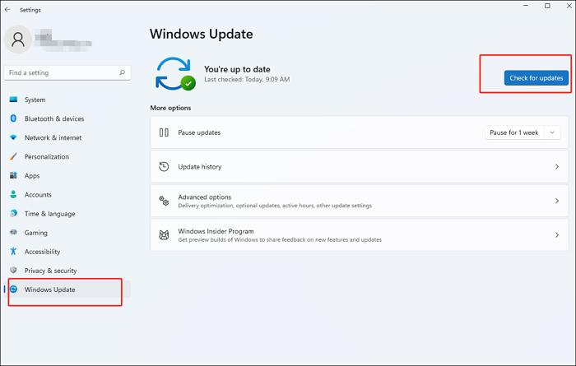This screenshot has height=366, width=576.
Task: Open Bluetooth & devices settings
Action: tap(67, 118)
